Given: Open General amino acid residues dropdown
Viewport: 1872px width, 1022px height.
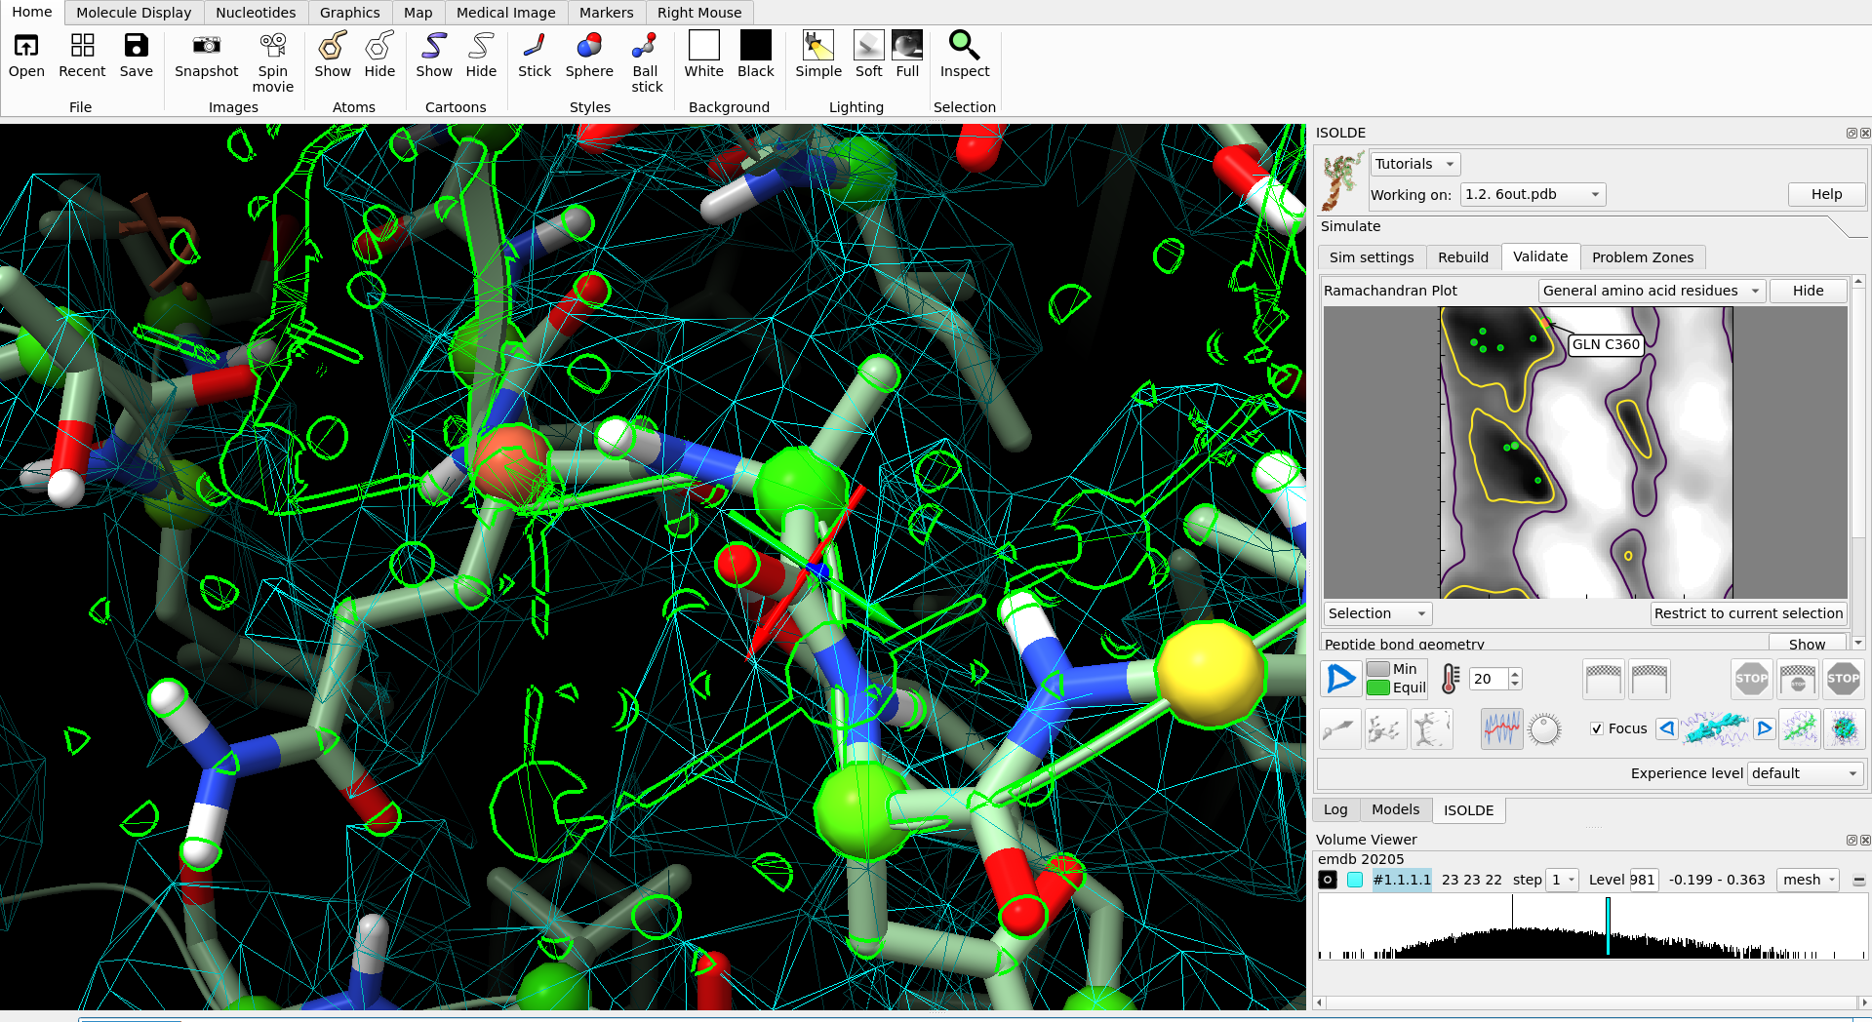Looking at the screenshot, I should [x=1651, y=291].
